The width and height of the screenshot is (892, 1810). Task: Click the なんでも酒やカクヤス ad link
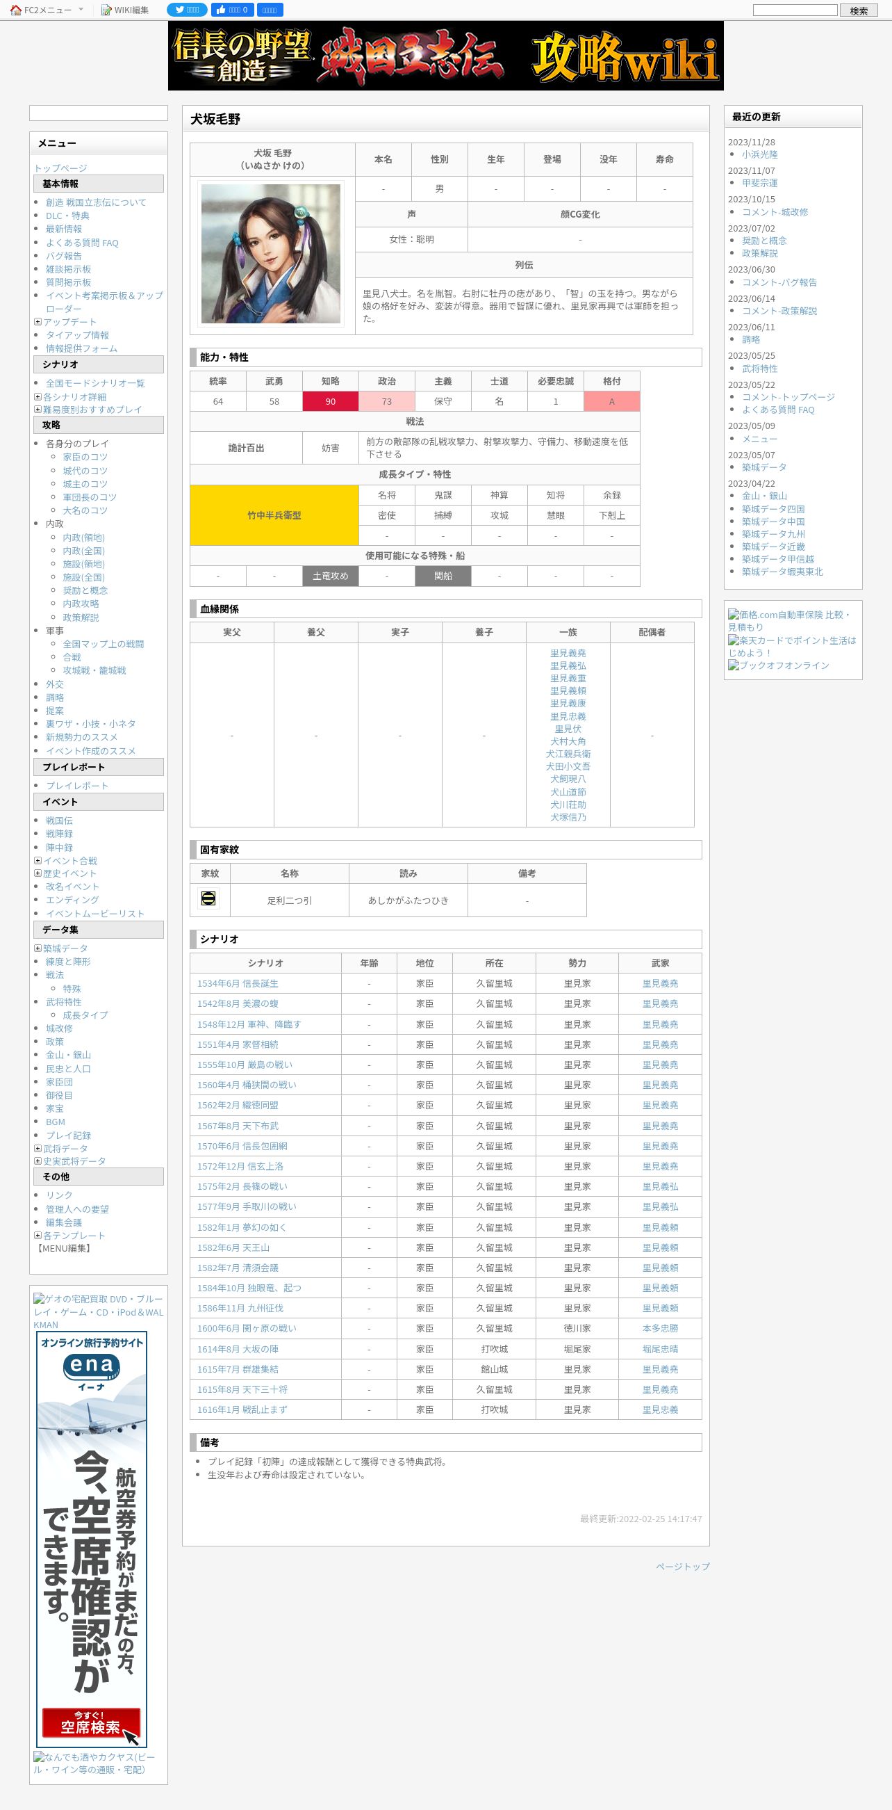94,1763
